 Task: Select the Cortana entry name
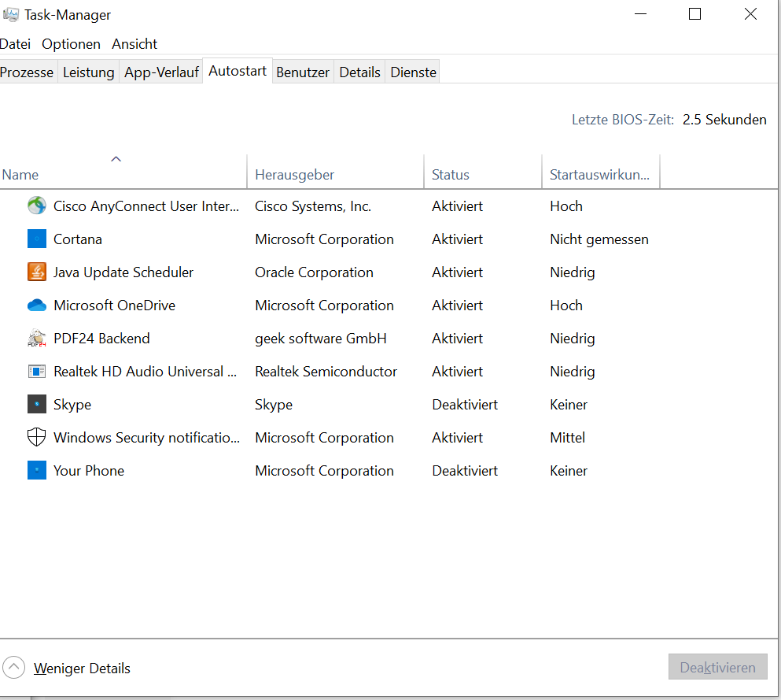(78, 239)
